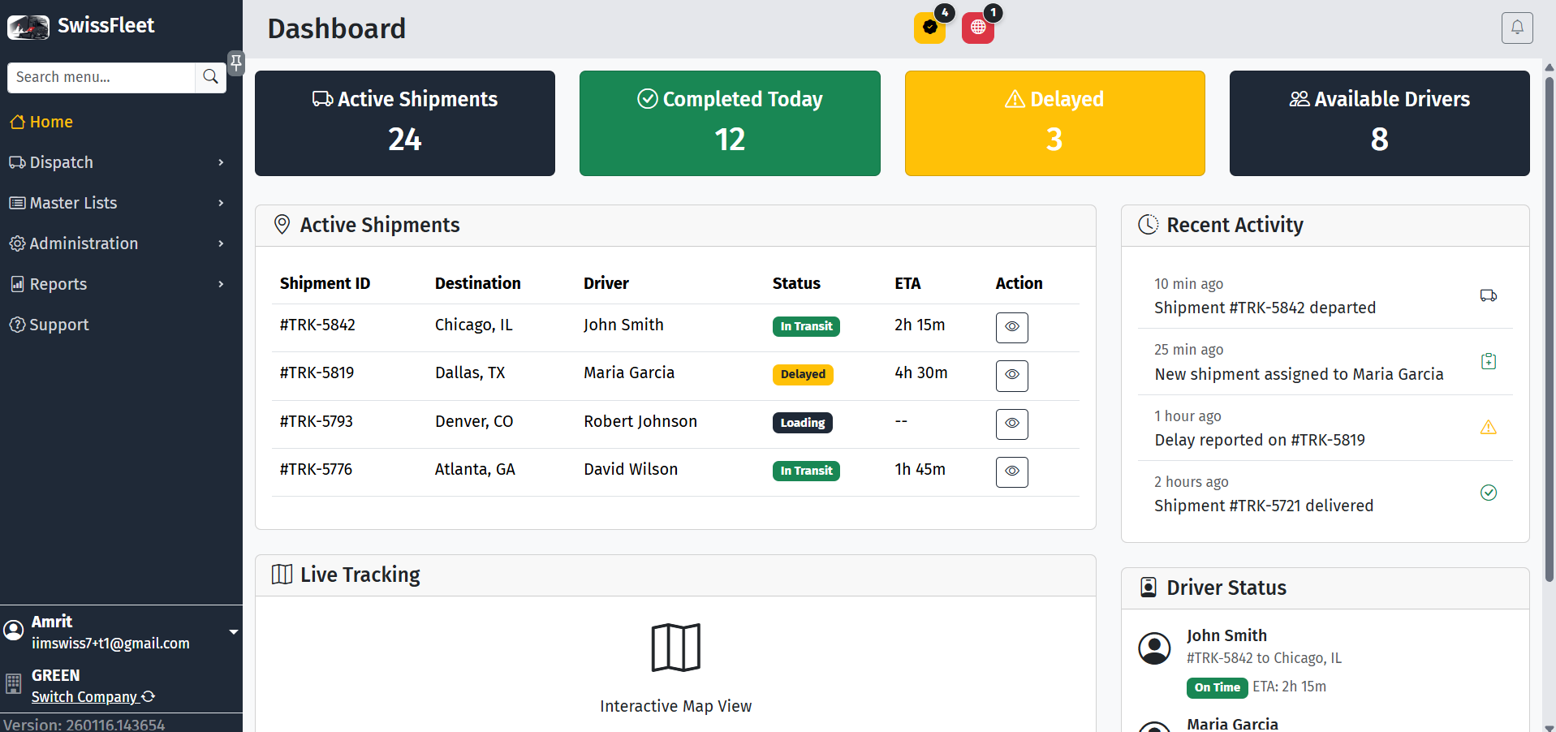Click the Delayed status badge for TRK-5819
1556x732 pixels.
[803, 374]
